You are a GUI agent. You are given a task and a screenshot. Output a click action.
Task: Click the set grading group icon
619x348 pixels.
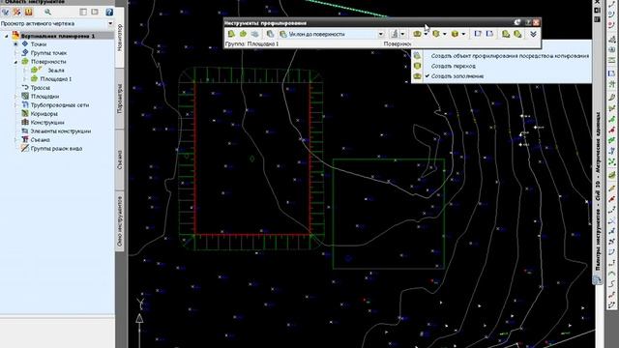click(231, 35)
